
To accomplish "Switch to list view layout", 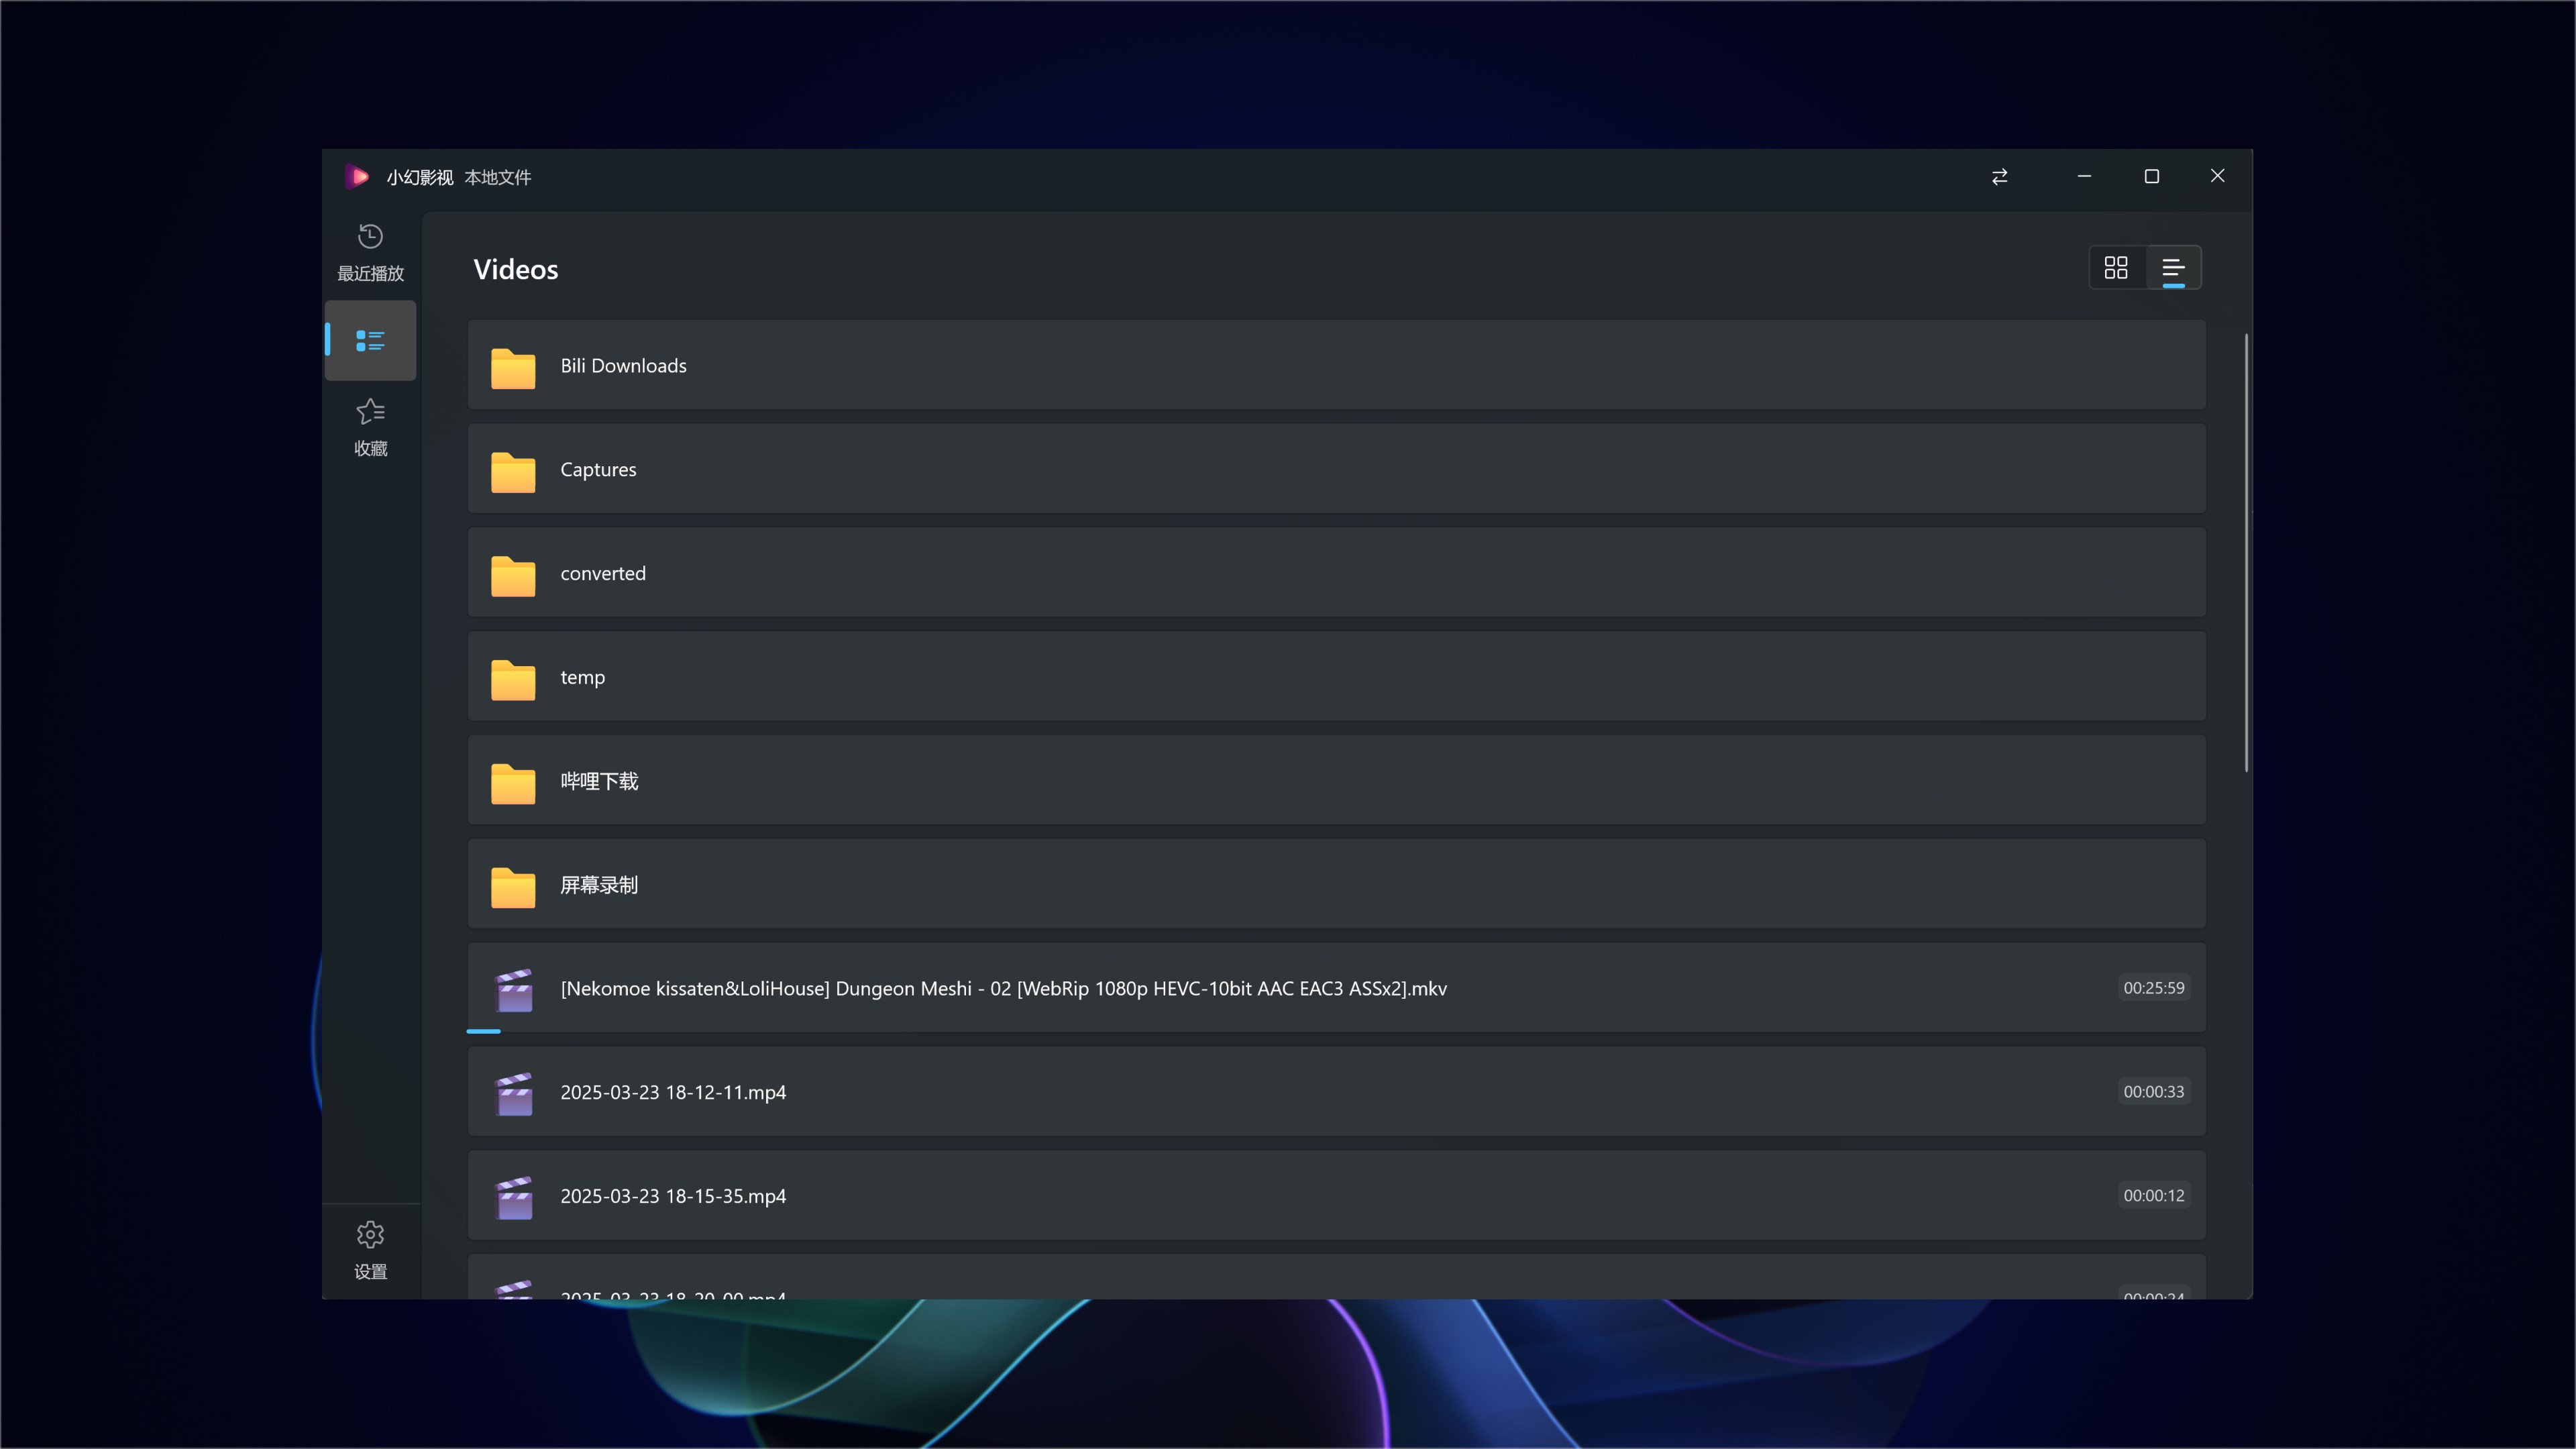I will pos(2173,268).
